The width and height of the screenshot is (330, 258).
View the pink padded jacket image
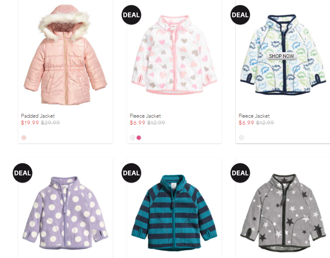pyautogui.click(x=65, y=55)
